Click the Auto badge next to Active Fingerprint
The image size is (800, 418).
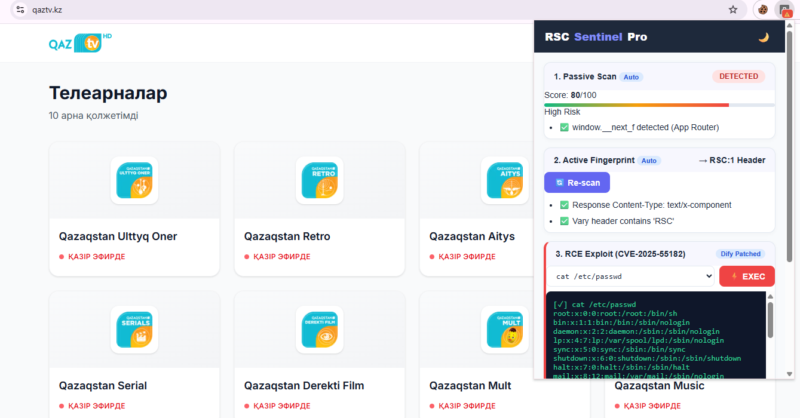pos(649,161)
